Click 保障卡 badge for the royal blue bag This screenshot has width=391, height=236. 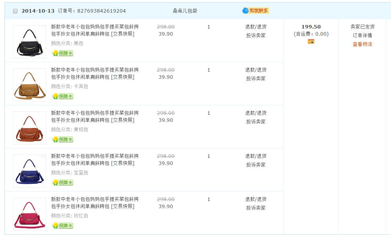(x=63, y=183)
